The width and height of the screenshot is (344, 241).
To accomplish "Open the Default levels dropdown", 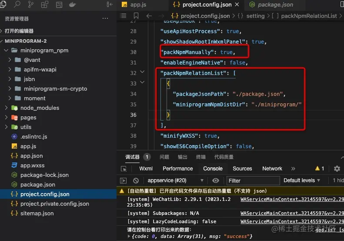I will point(302,180).
